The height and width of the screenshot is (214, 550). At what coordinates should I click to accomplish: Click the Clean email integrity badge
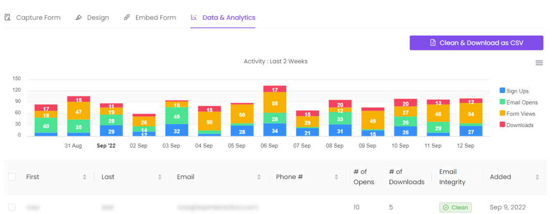click(x=455, y=208)
